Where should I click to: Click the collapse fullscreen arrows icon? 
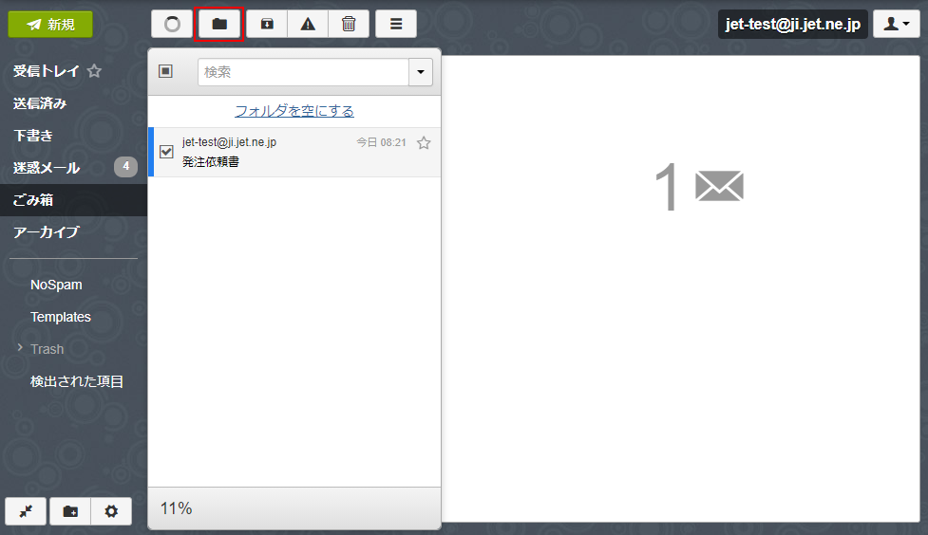pyautogui.click(x=26, y=511)
